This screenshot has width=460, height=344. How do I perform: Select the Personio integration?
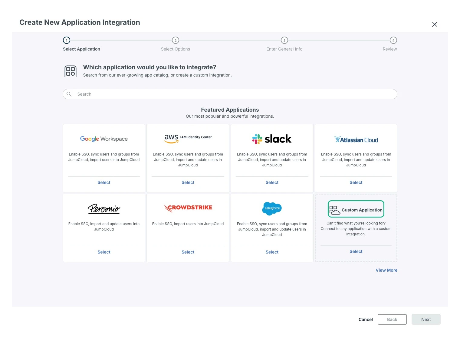[x=104, y=252]
